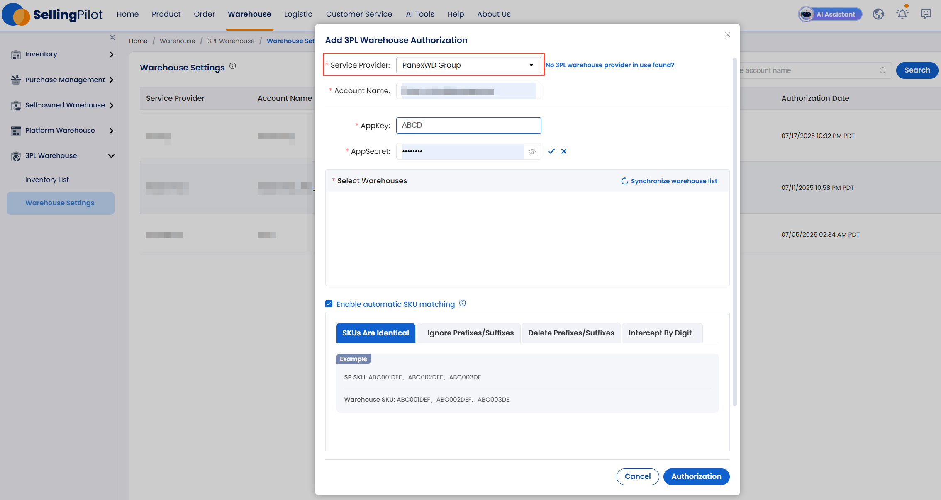Open the Customer Service top menu
Image resolution: width=941 pixels, height=500 pixels.
[x=359, y=14]
